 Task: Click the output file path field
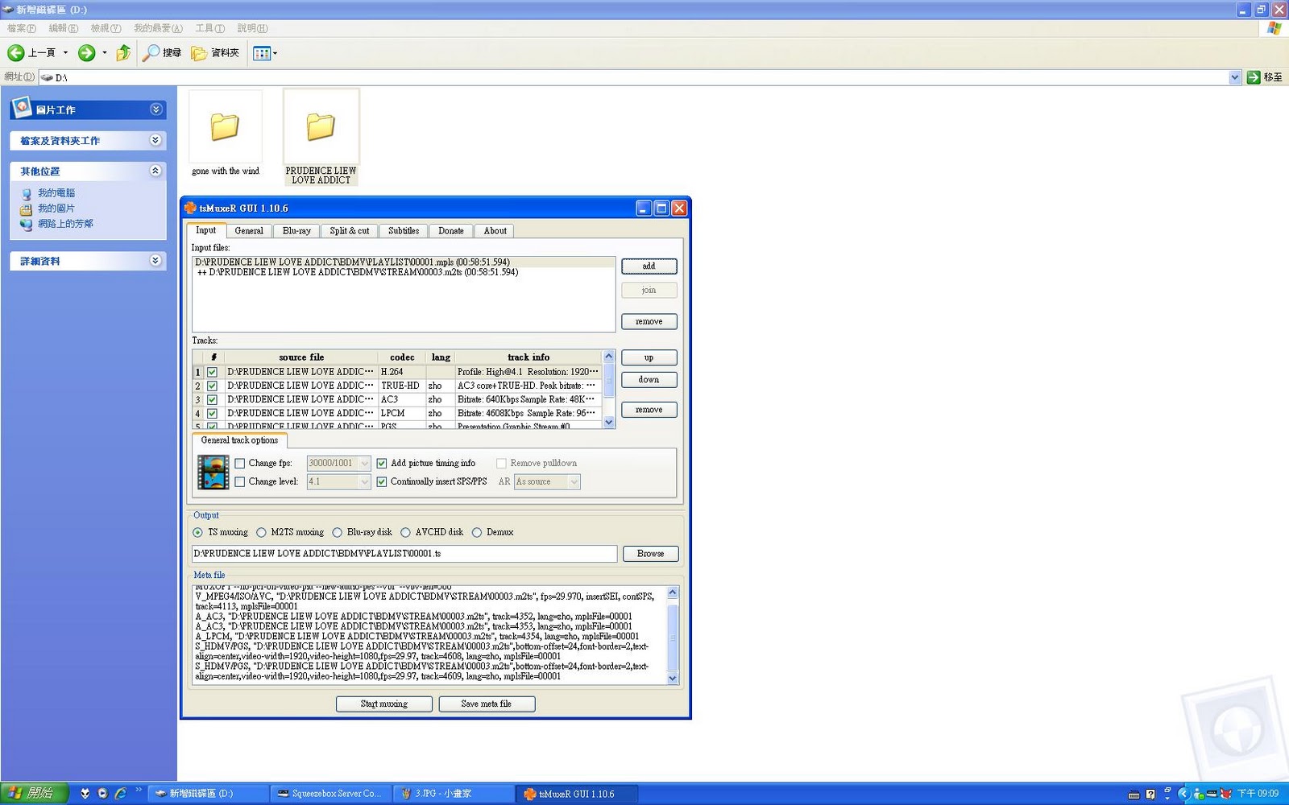404,554
